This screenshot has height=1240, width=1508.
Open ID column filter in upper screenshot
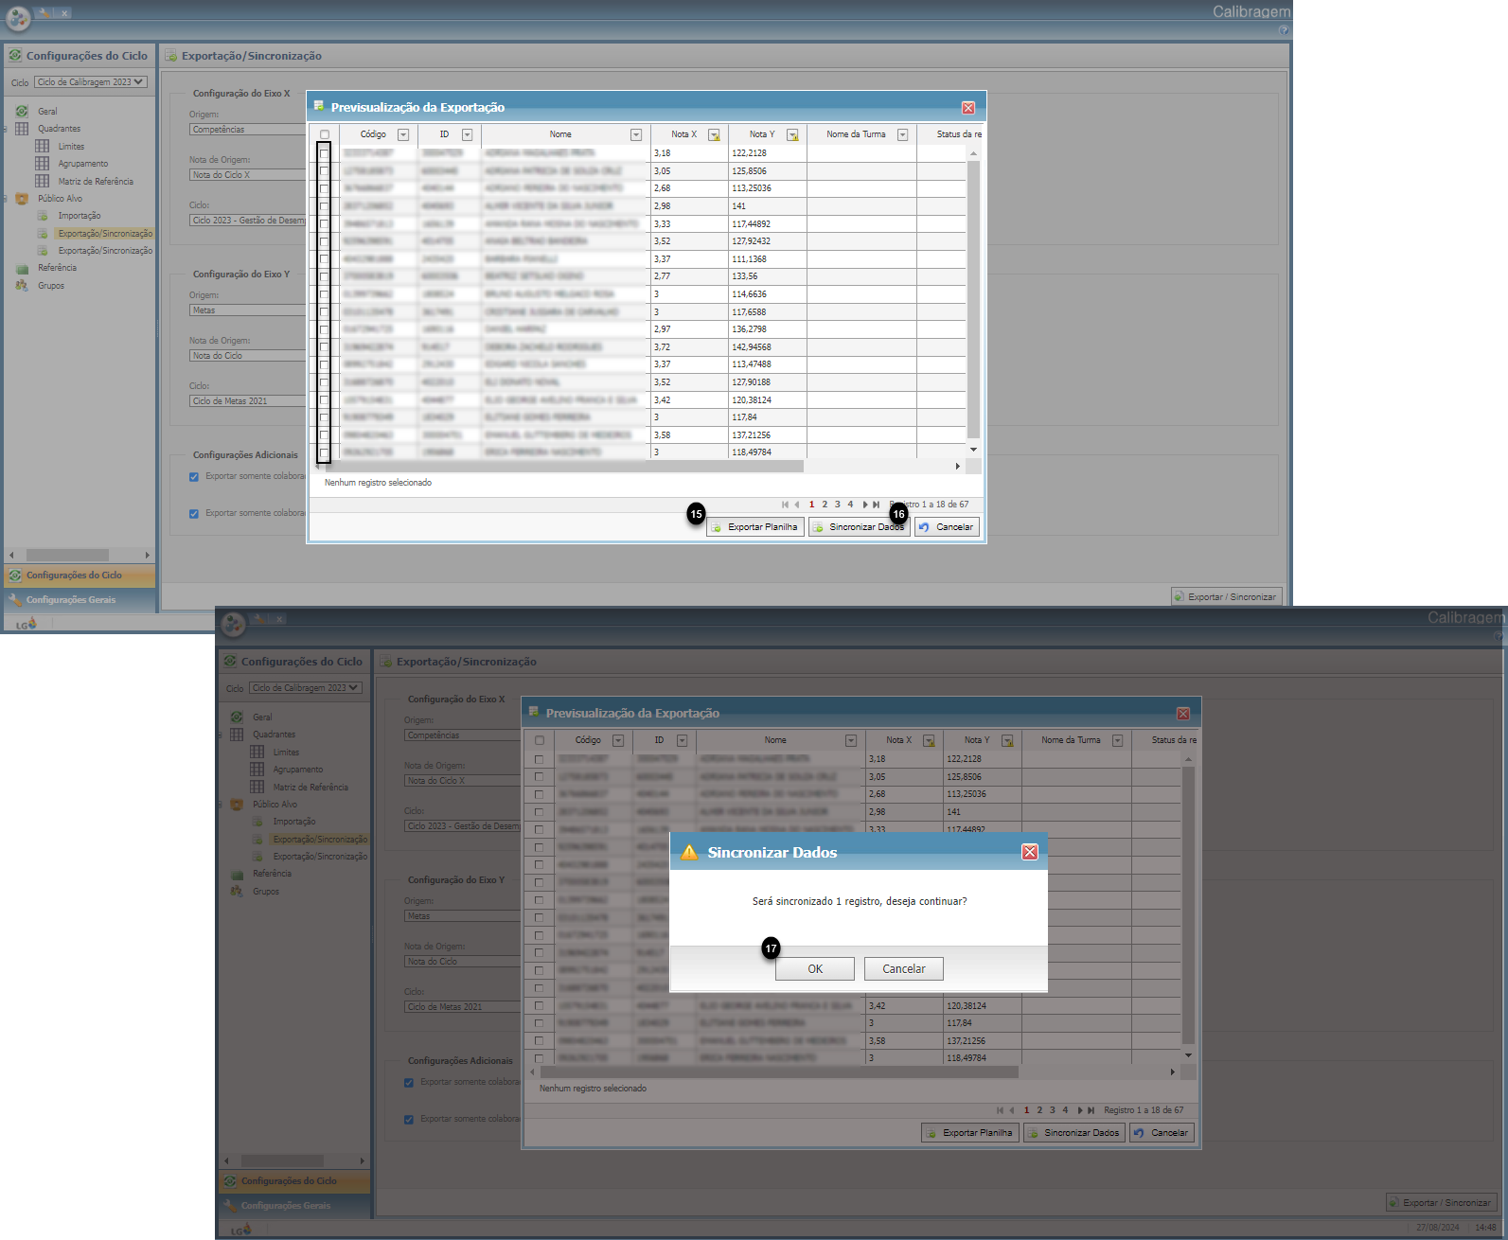coord(467,134)
